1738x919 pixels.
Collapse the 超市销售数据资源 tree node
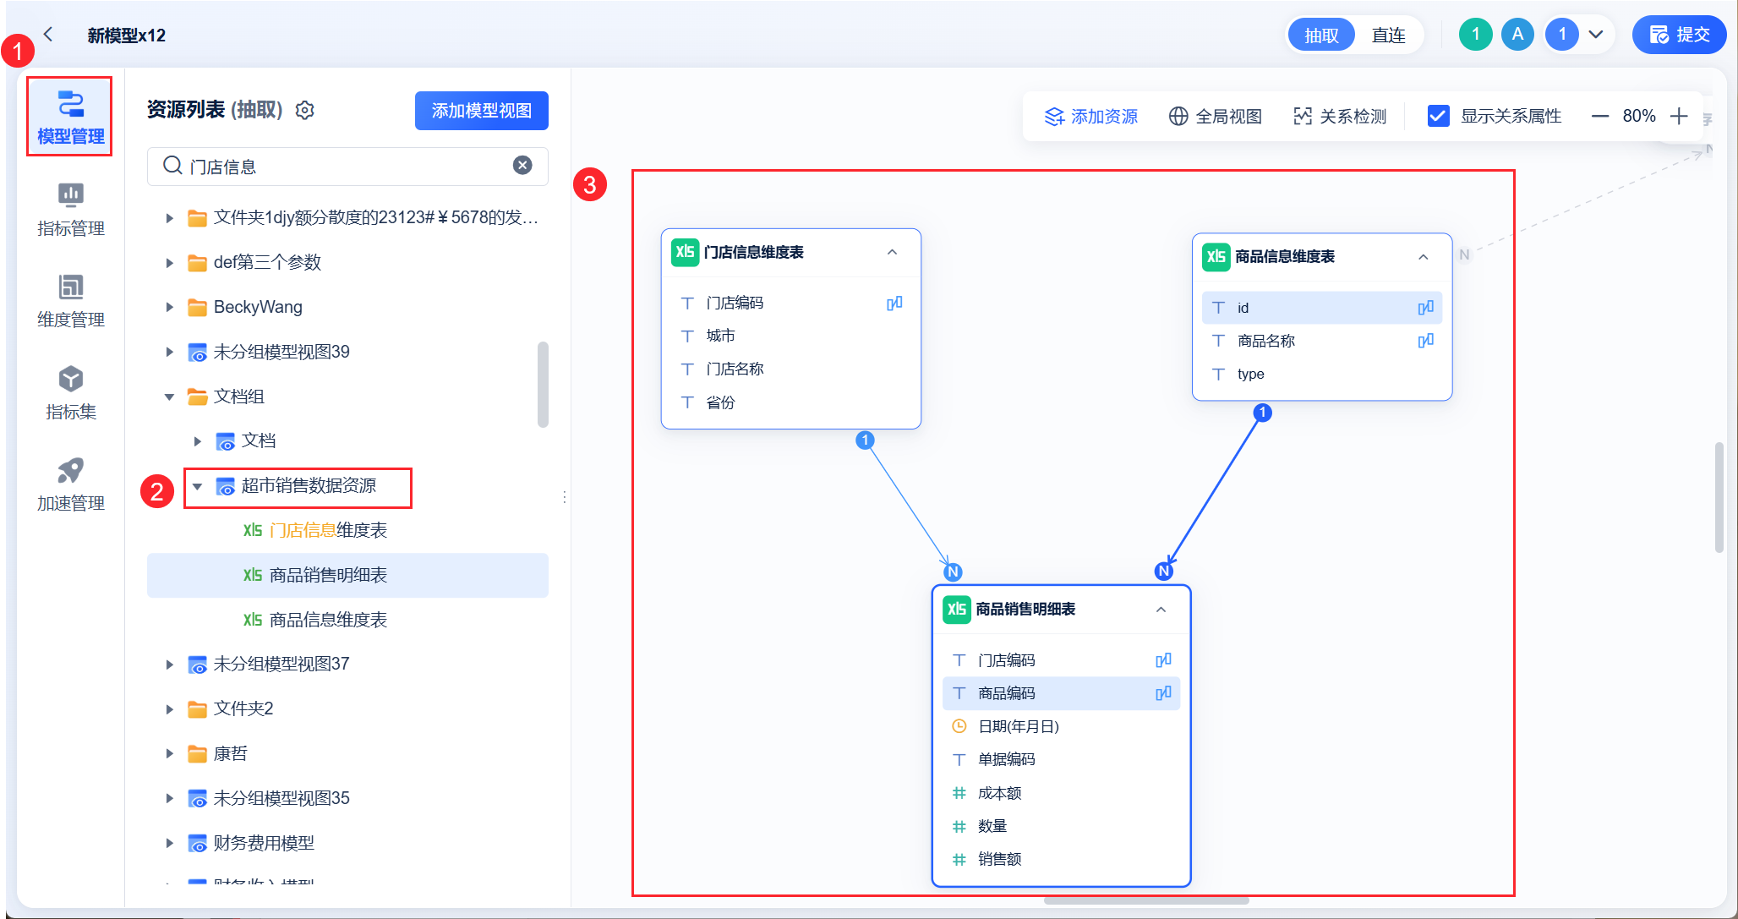pos(198,486)
